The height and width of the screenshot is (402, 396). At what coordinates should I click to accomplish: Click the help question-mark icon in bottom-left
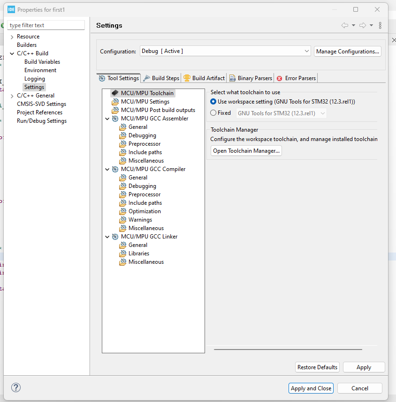15,387
